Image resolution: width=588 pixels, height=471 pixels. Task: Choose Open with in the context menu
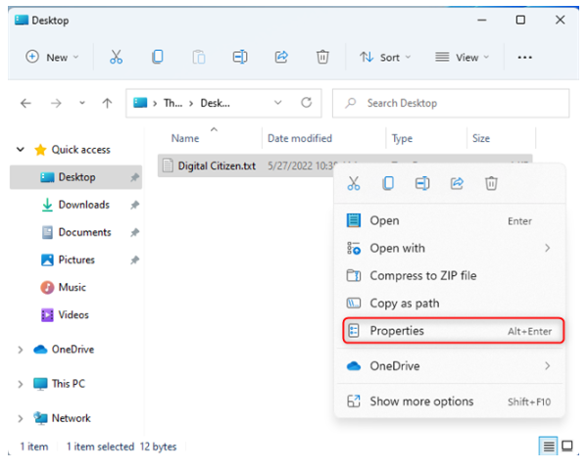[451, 248]
